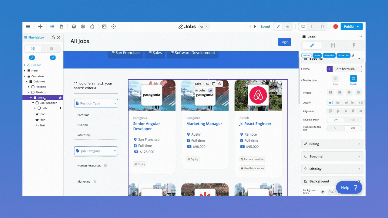The image size is (388, 218).
Task: Open the code editor window icon
Action: (x=104, y=27)
